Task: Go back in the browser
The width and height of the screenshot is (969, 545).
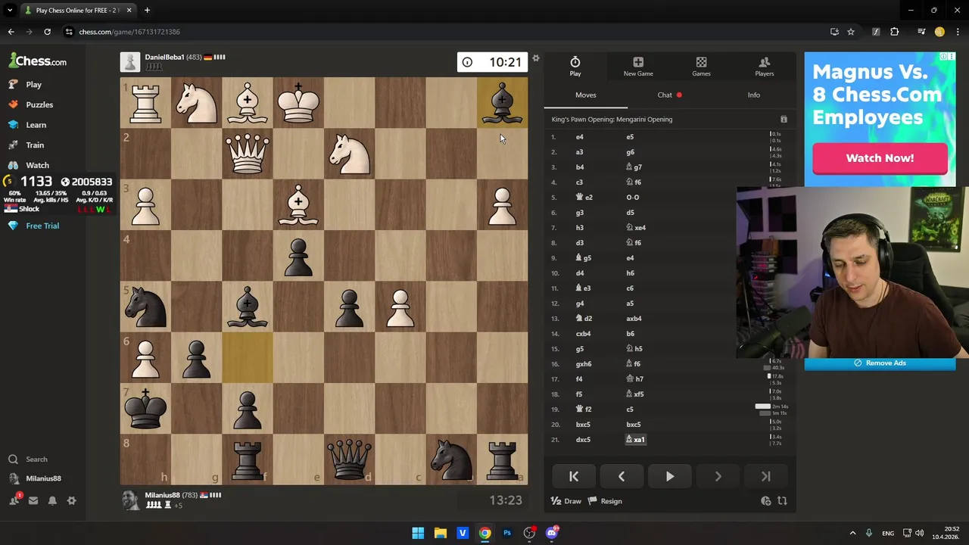Action: [11, 32]
